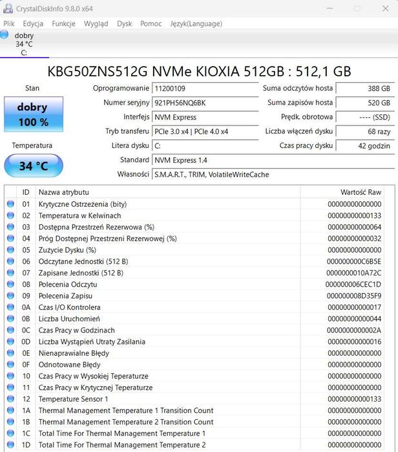The image size is (398, 452).
Task: Click the rotation speed value ---- (SSD)
Action: (365, 117)
